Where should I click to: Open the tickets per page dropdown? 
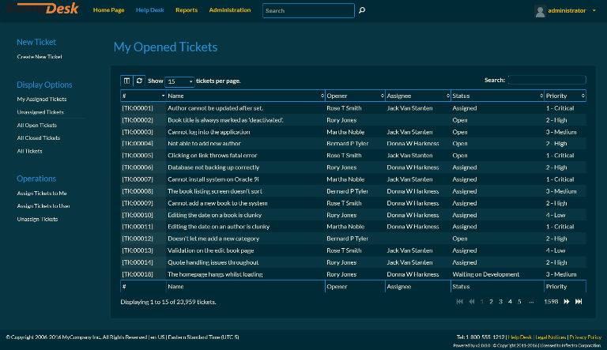tap(179, 81)
